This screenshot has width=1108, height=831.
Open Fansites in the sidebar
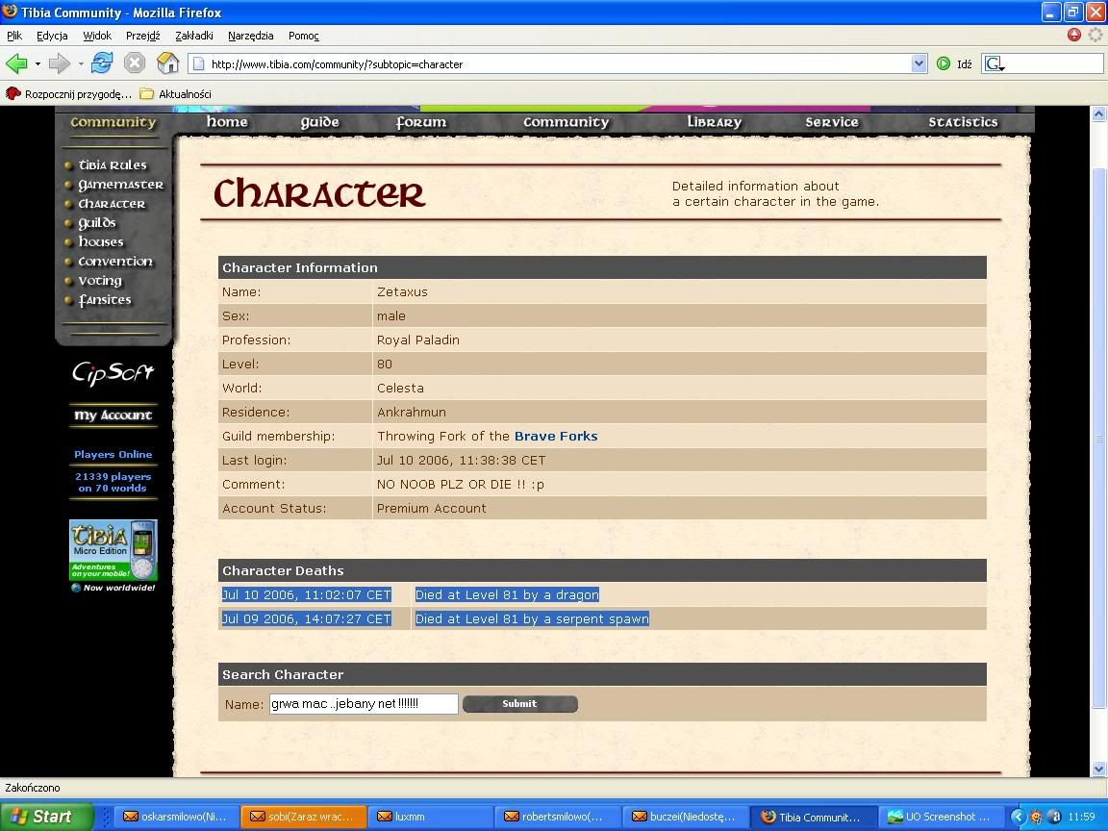tap(105, 300)
